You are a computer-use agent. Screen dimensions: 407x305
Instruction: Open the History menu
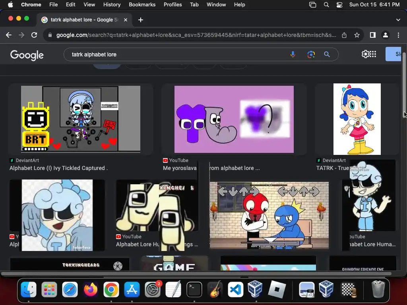112,4
